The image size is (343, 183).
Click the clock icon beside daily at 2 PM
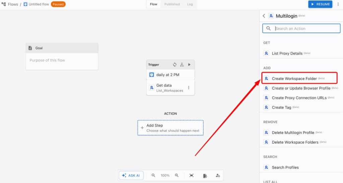click(152, 75)
